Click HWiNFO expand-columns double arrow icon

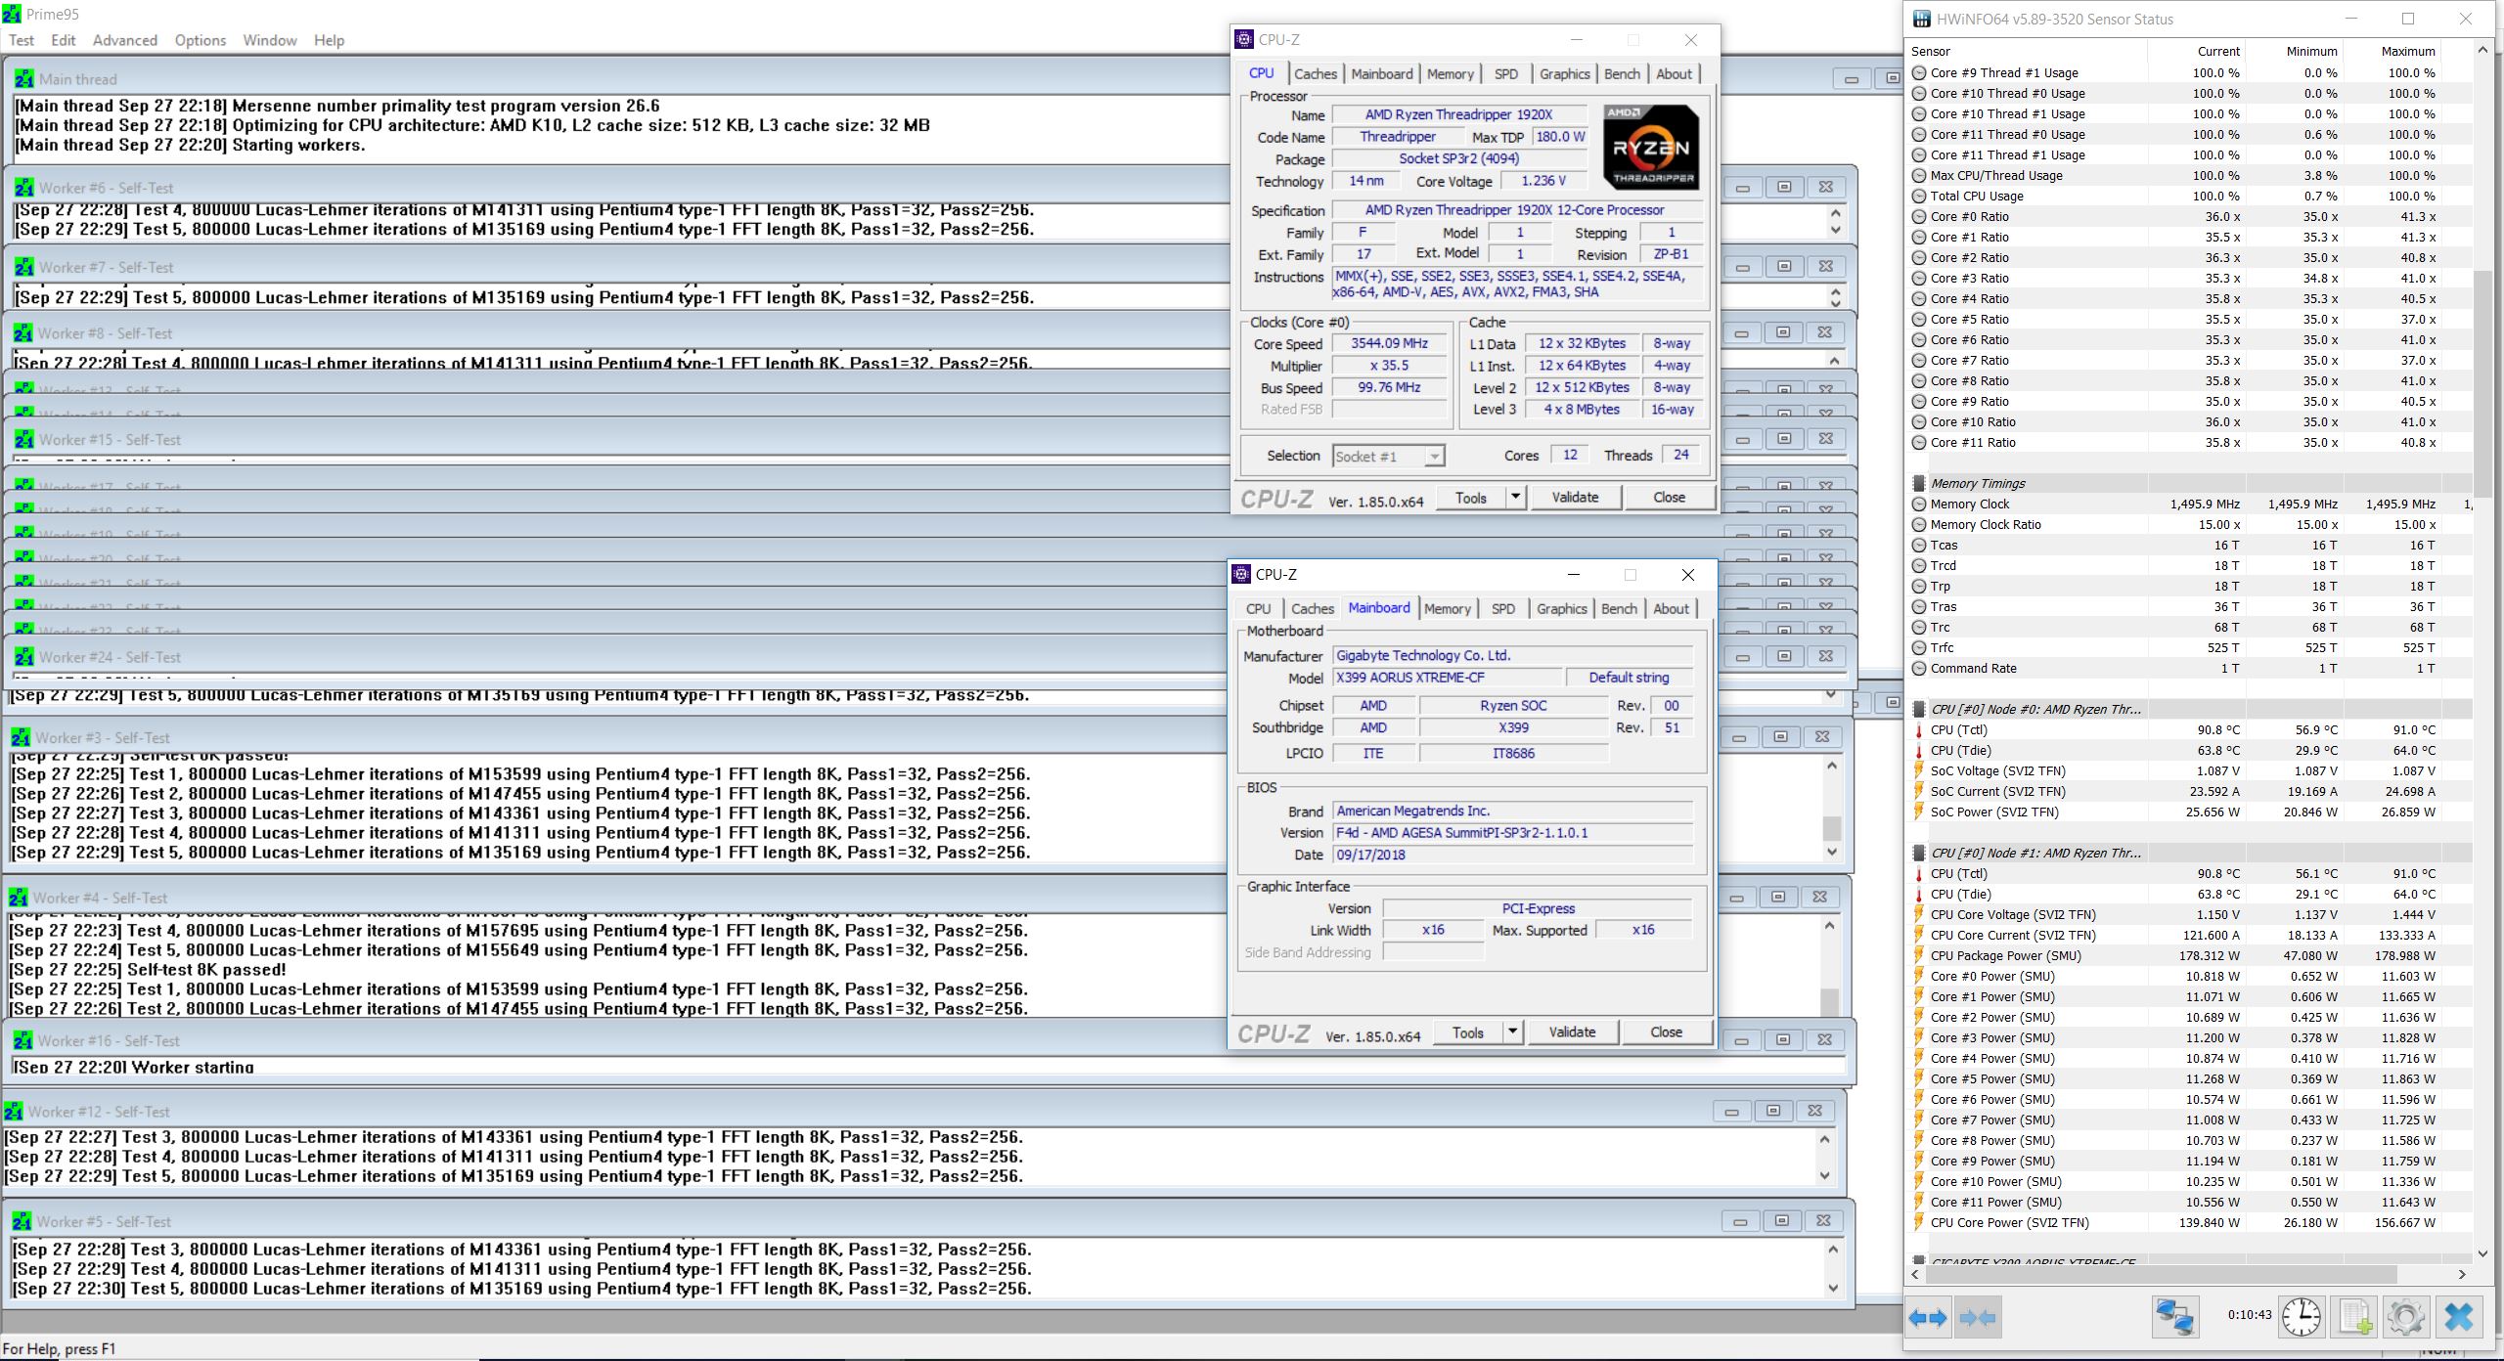click(1928, 1318)
